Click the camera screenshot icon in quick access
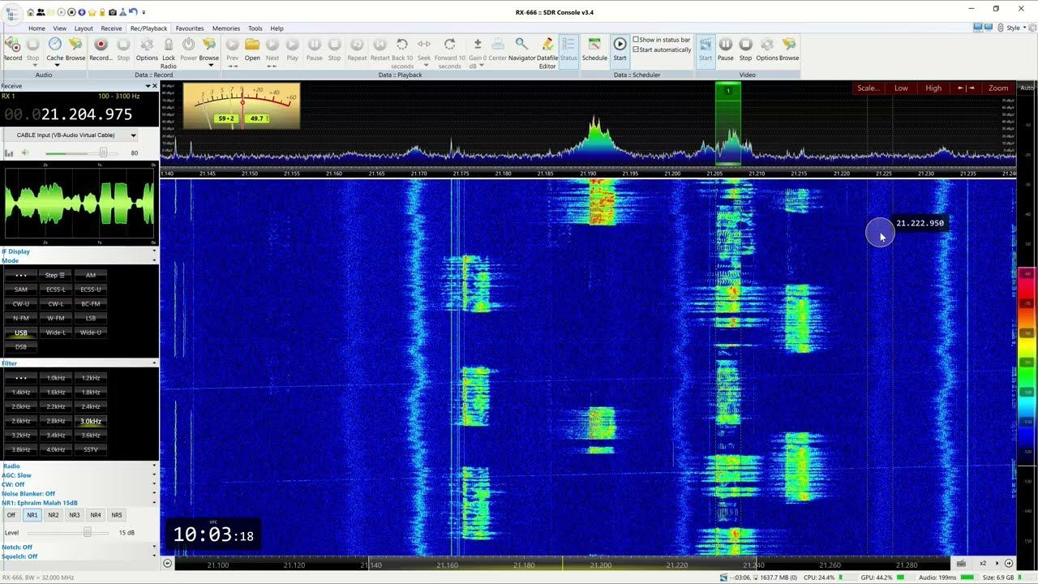 pos(112,12)
